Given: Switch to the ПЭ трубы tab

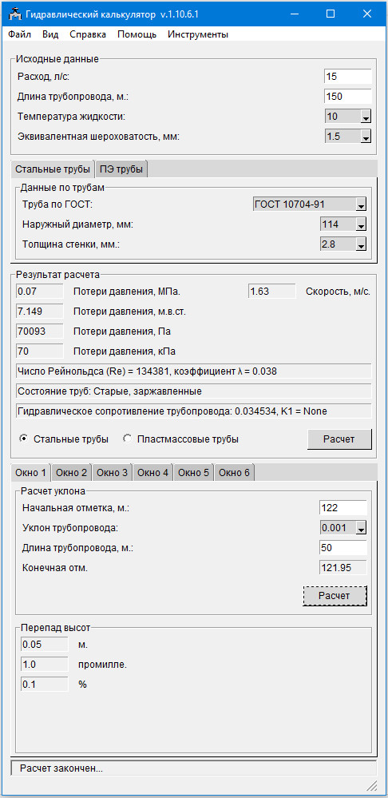Looking at the screenshot, I should (x=121, y=169).
